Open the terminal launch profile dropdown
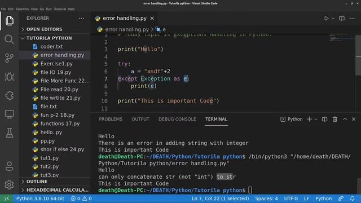This screenshot has height=203, width=361. click(316, 119)
